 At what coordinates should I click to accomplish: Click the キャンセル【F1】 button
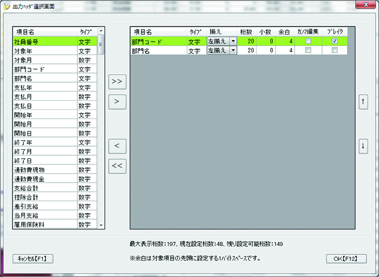[33, 259]
